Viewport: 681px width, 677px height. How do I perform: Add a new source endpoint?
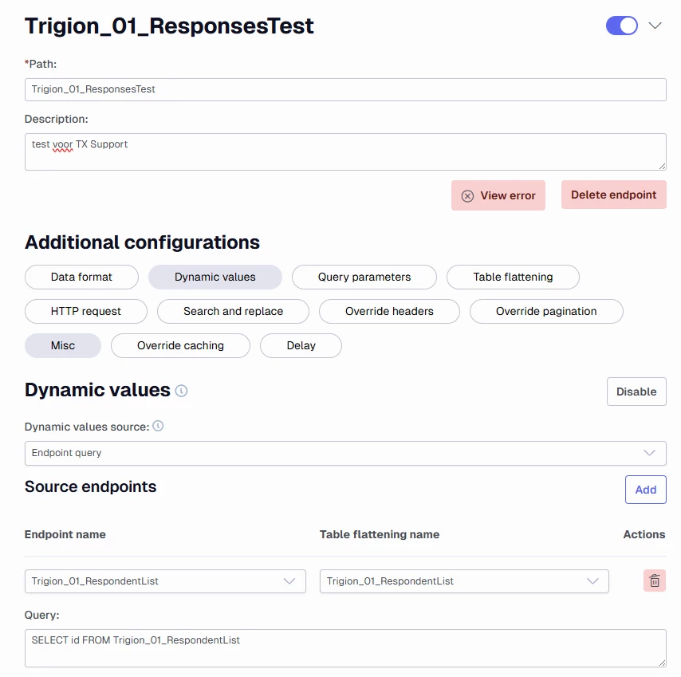pos(645,490)
